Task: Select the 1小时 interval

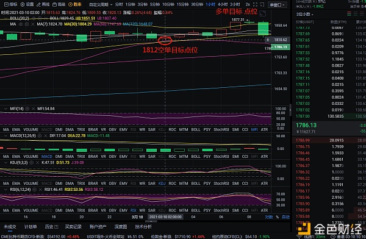Action: 210,4
